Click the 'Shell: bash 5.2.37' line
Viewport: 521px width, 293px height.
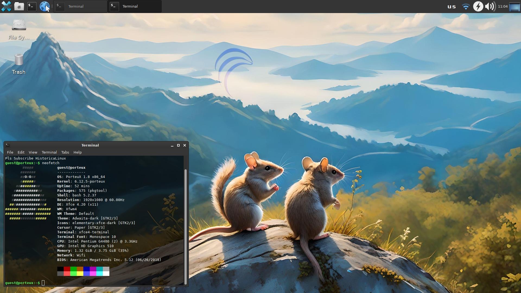(77, 195)
